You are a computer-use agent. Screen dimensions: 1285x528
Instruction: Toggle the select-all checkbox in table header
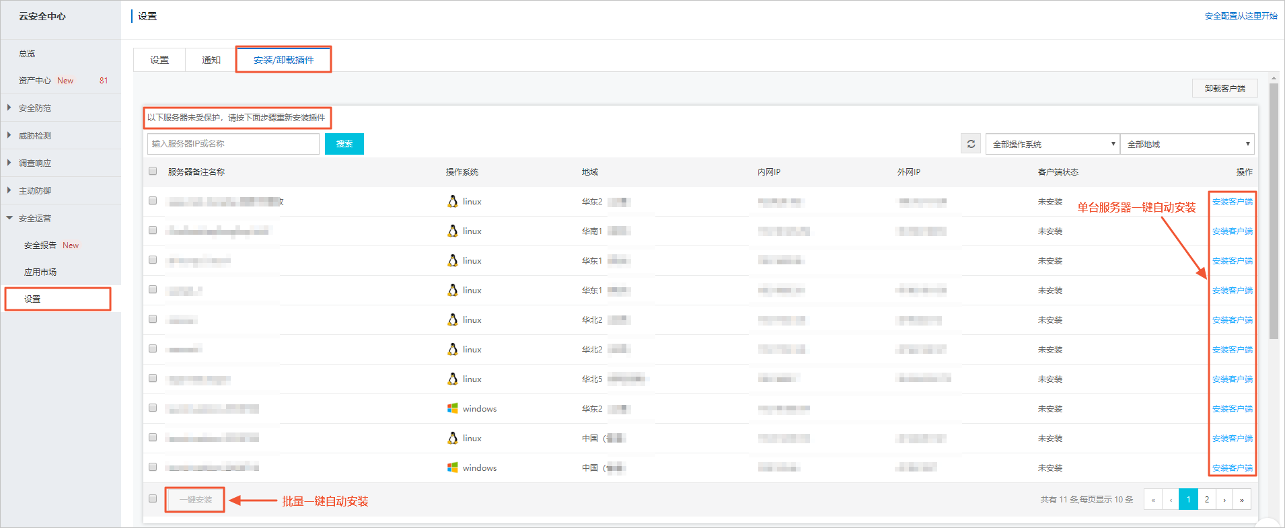153,171
